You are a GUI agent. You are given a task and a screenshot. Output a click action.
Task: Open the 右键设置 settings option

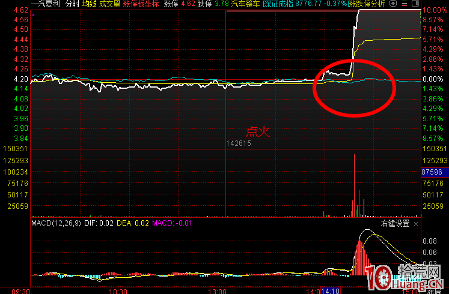tap(395, 223)
